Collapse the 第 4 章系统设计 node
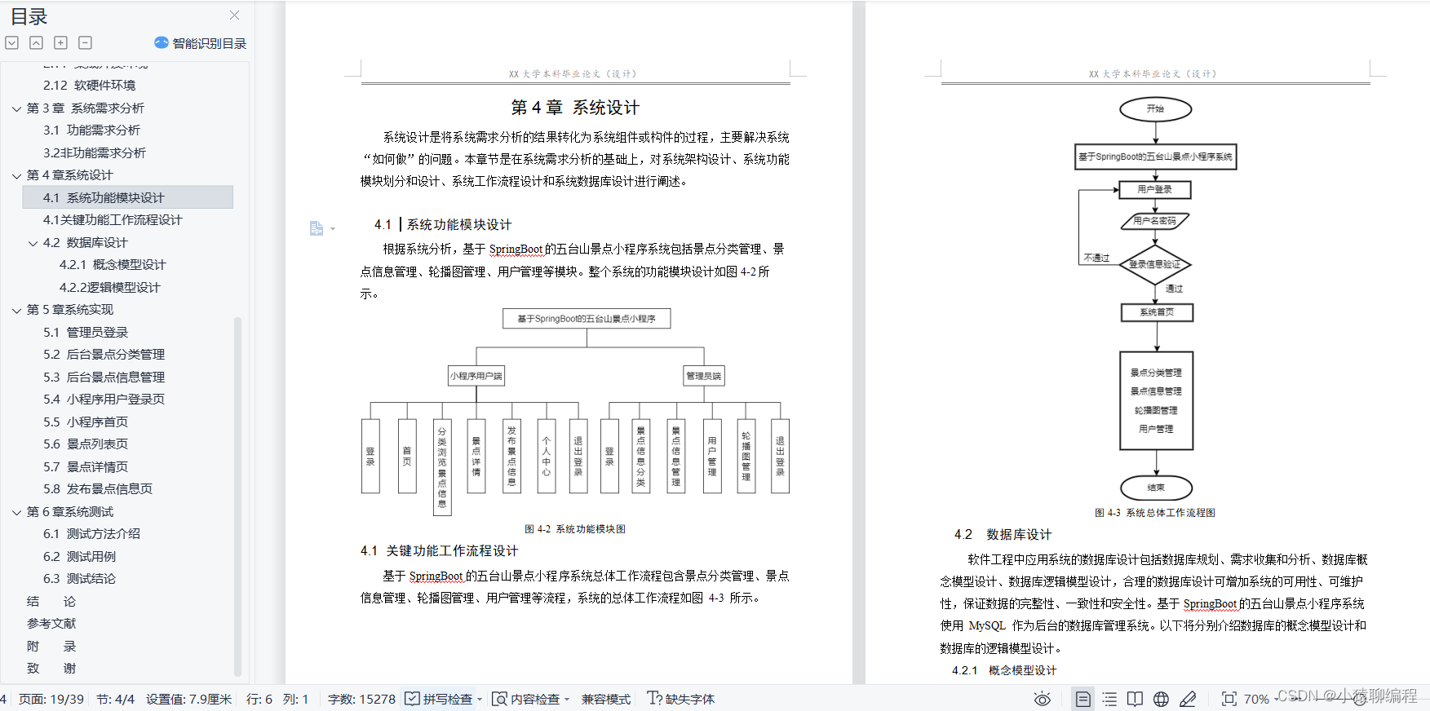 click(x=16, y=175)
